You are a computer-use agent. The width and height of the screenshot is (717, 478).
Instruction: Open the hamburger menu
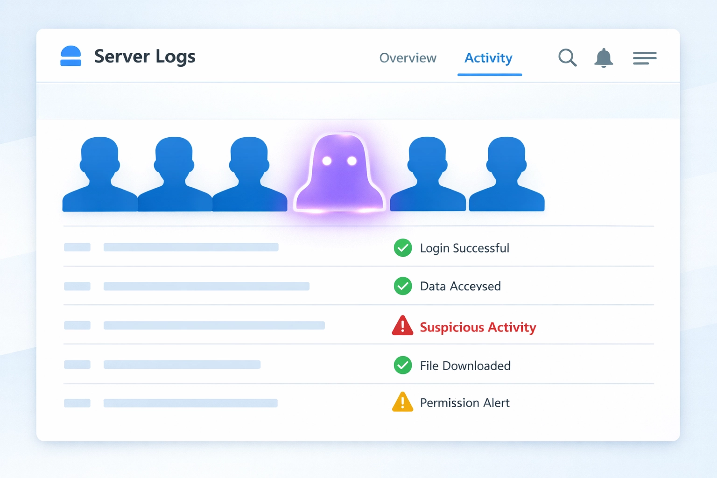645,58
